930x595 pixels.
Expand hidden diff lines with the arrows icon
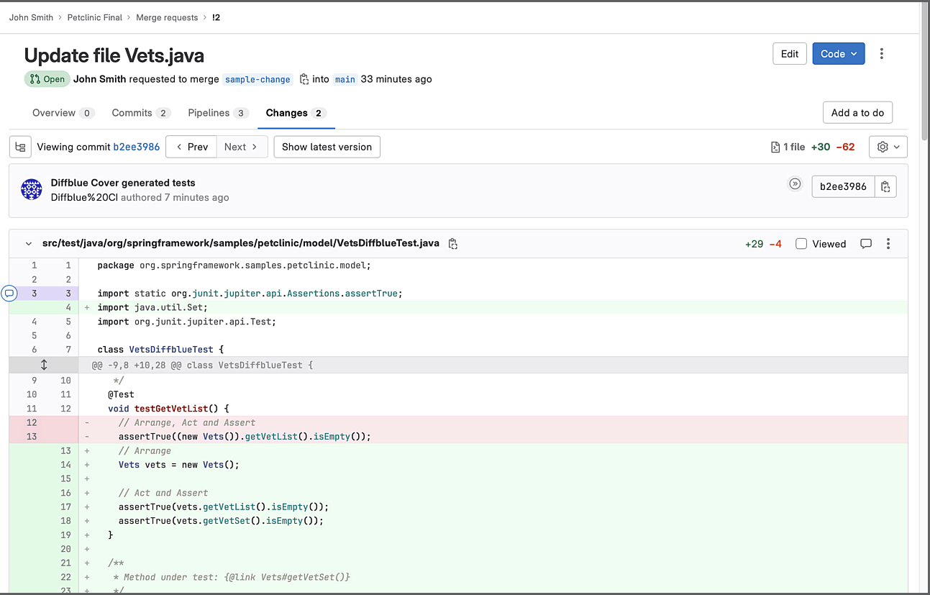coord(44,365)
